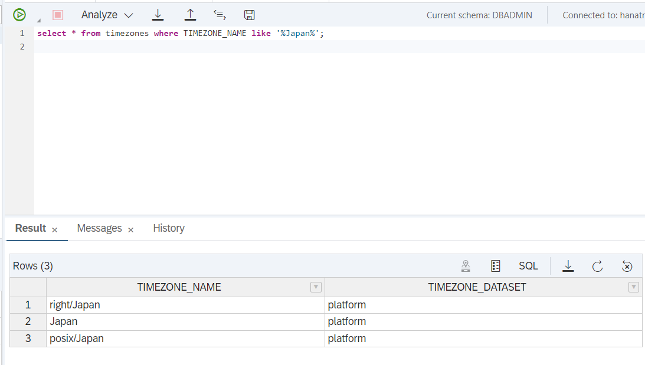Click the download icon in editor toolbar
The height and width of the screenshot is (365, 645).
158,15
